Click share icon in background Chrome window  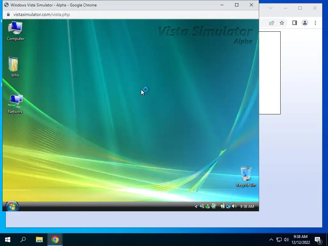272,23
